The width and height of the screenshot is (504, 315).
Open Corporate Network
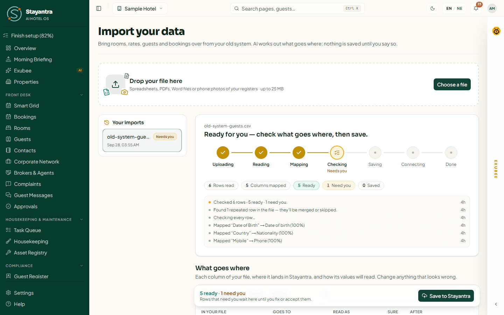point(44,162)
